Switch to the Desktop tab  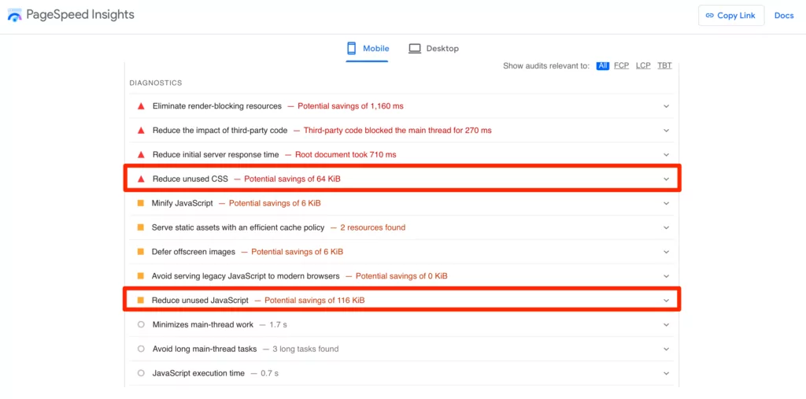(434, 48)
